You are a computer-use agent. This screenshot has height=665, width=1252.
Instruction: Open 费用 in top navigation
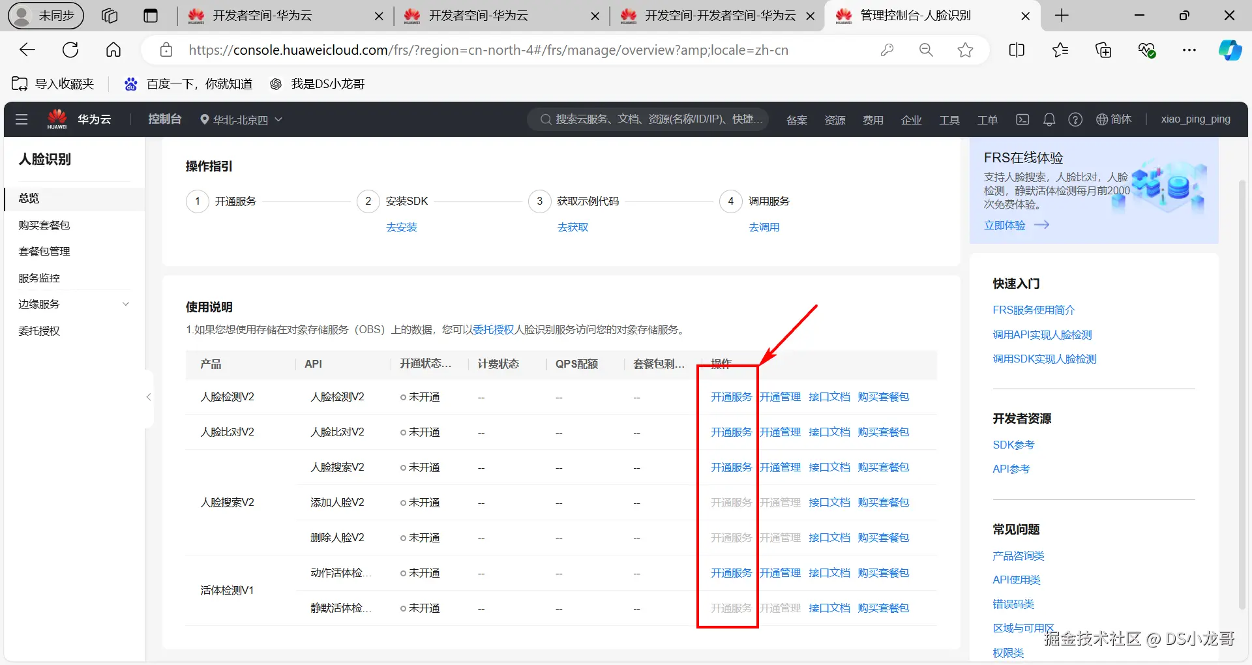873,120
